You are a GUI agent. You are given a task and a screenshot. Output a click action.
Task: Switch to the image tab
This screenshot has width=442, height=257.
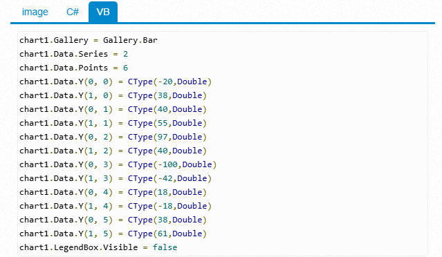coord(35,12)
